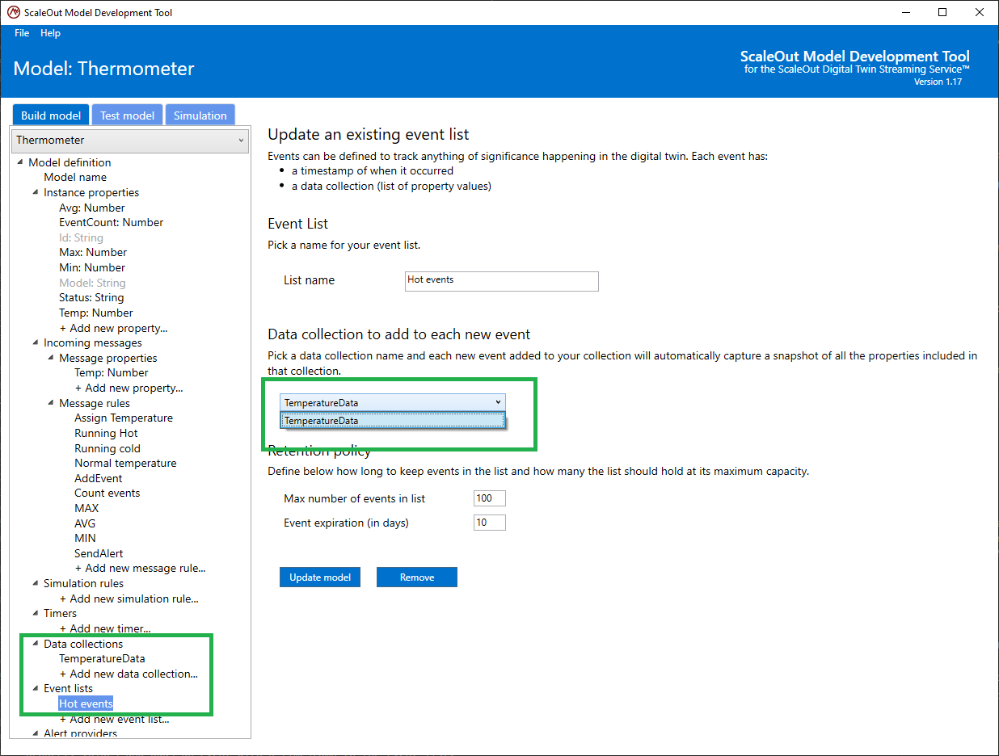Collapse the Message properties node arrow
The image size is (999, 756).
51,358
